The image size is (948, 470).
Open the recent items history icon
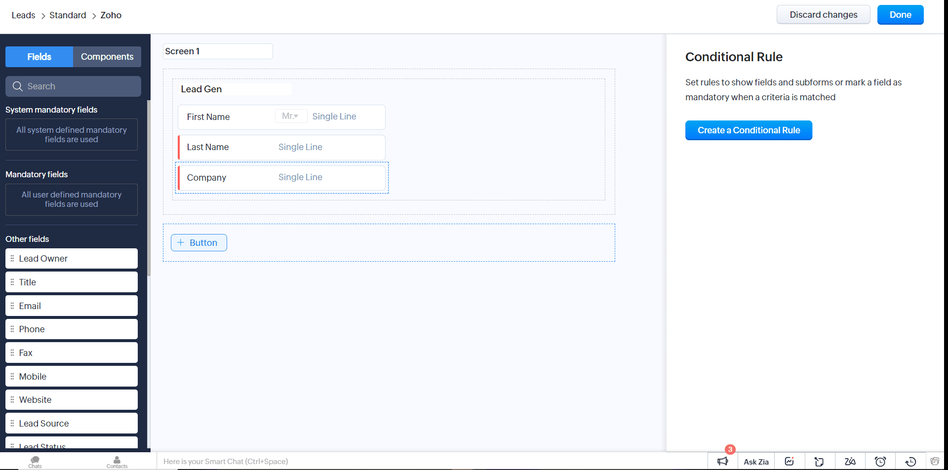click(x=910, y=461)
